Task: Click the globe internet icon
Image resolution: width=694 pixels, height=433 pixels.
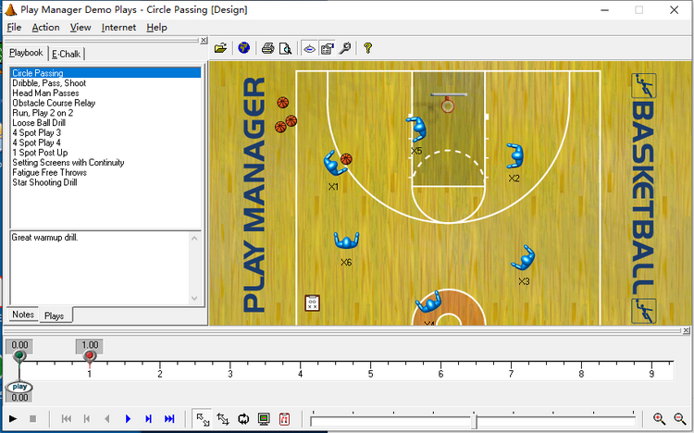Action: tap(242, 47)
